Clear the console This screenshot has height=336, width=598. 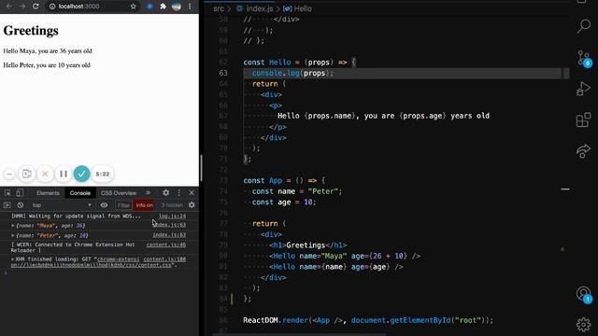21,205
